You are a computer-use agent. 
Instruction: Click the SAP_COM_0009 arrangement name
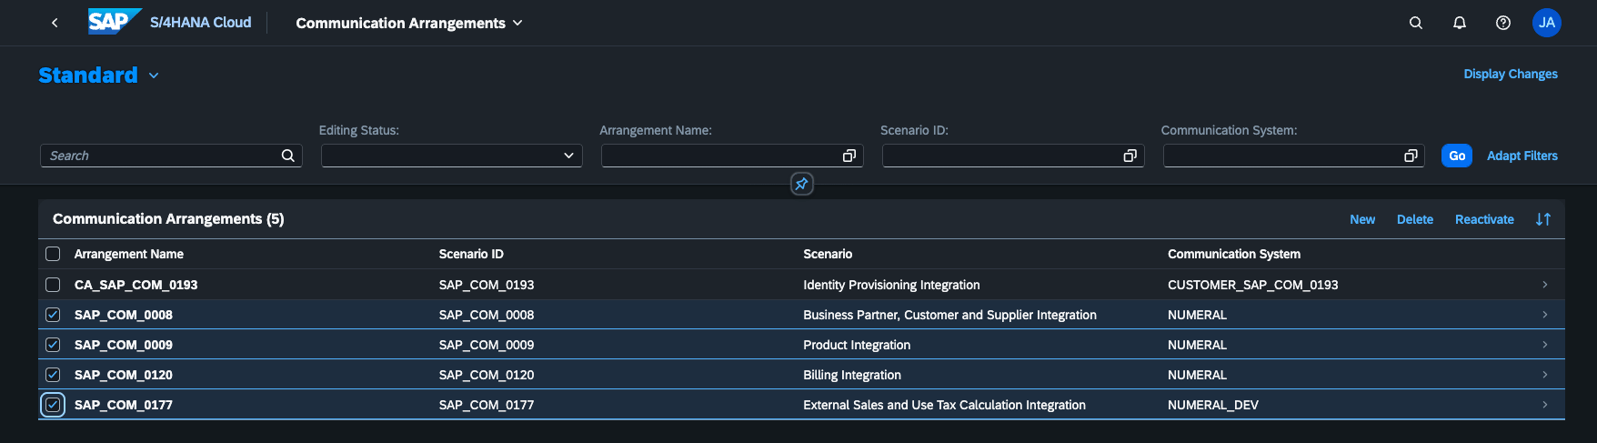pyautogui.click(x=124, y=345)
